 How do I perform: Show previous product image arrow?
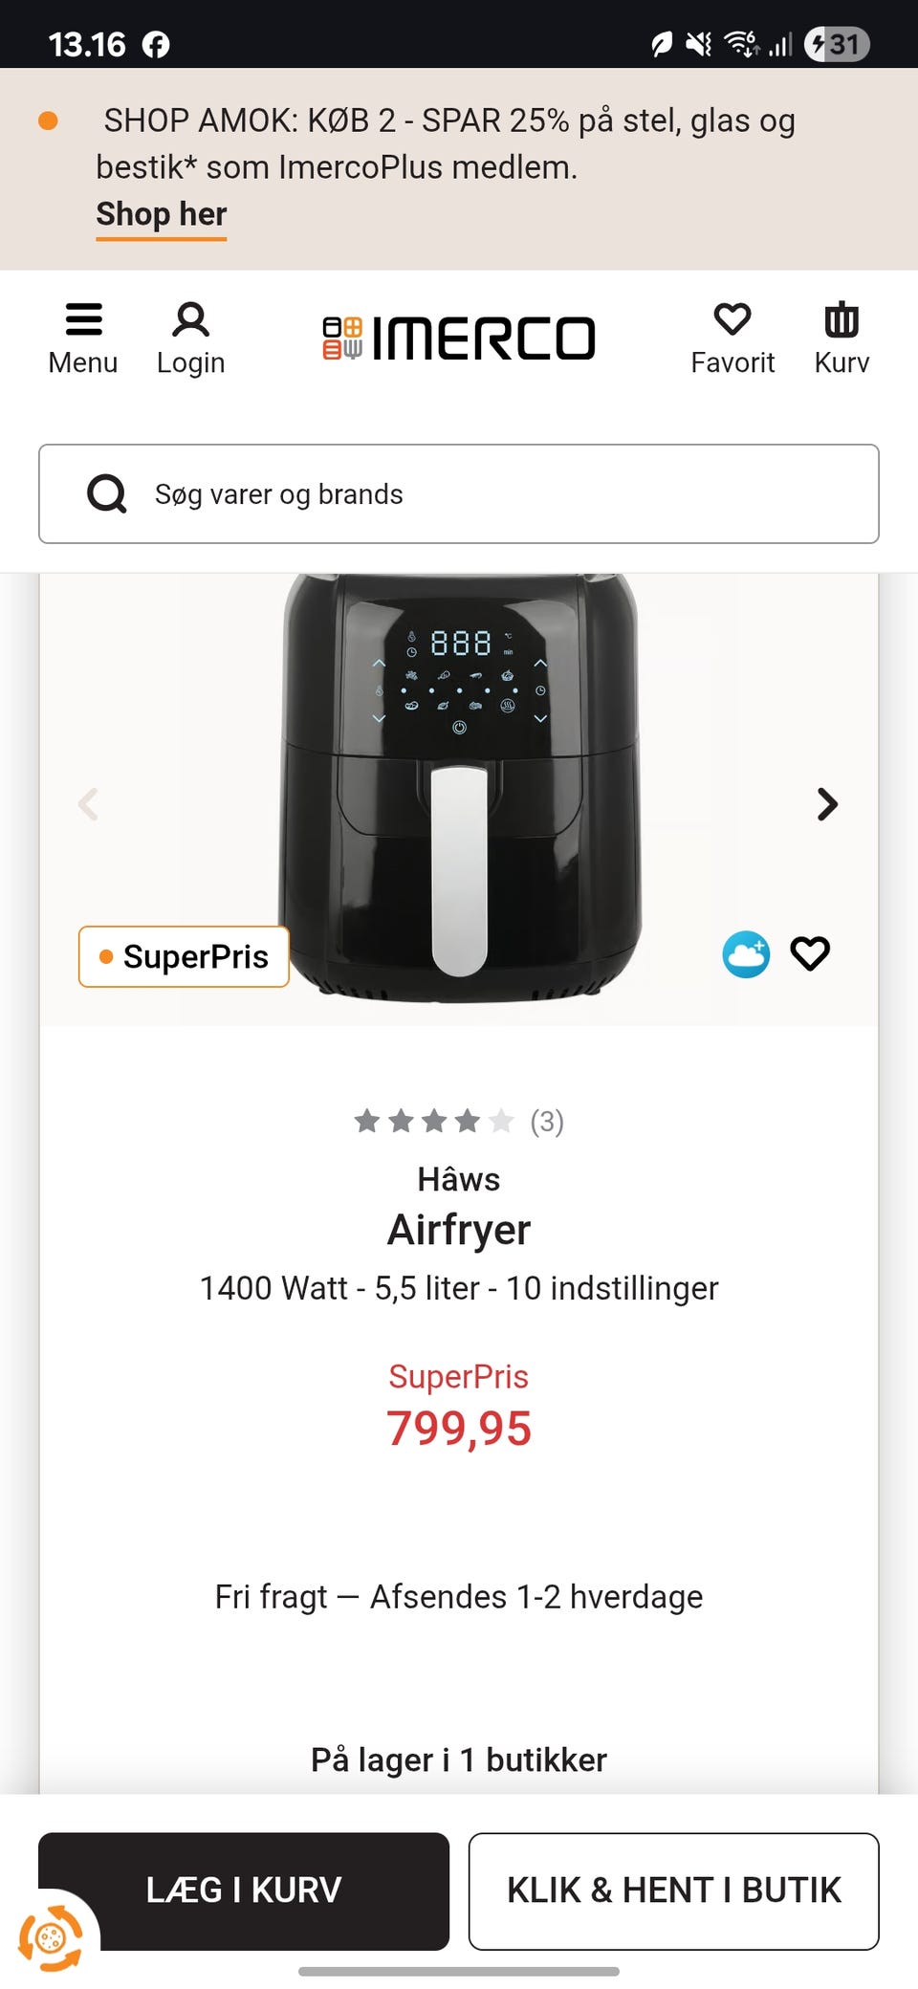[88, 804]
